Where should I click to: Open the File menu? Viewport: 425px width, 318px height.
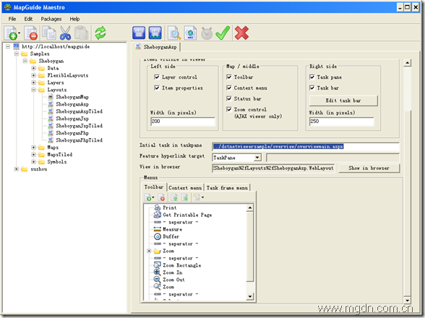(12, 19)
